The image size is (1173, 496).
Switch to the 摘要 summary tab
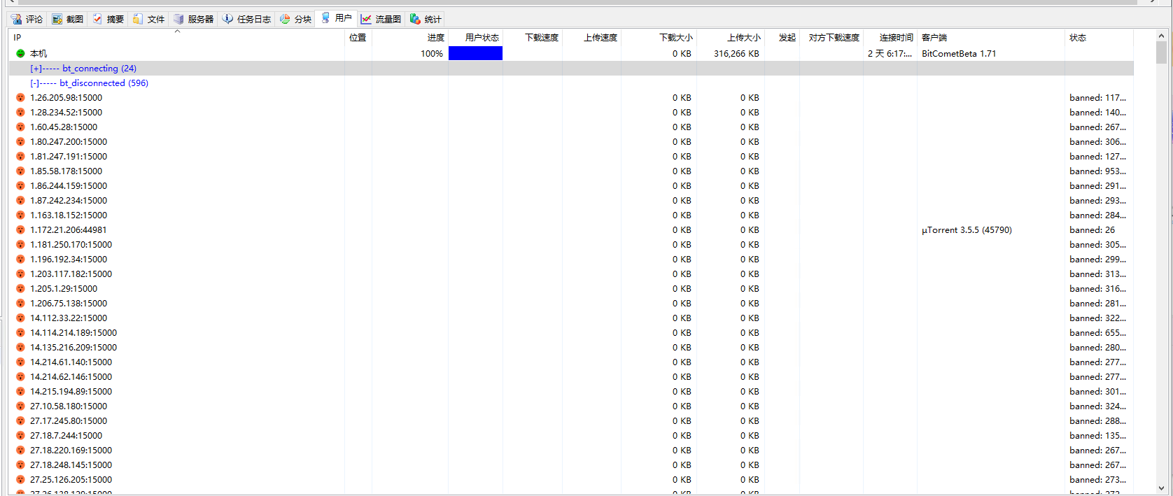pos(108,19)
